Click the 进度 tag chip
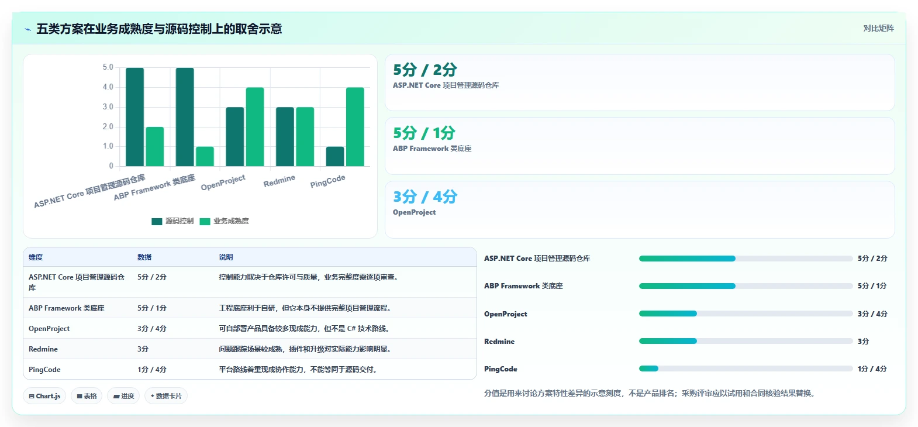The height and width of the screenshot is (427, 918). tap(123, 396)
